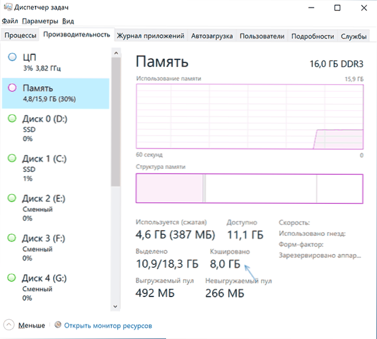
Task: Click the sidebar scrollbar thumb
Action: tap(116, 122)
